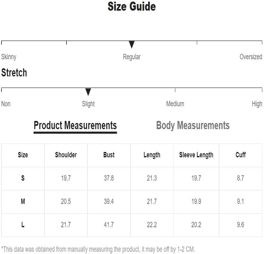Click the 41.7 bust value for size L
This screenshot has height=254, width=264.
pyautogui.click(x=109, y=224)
